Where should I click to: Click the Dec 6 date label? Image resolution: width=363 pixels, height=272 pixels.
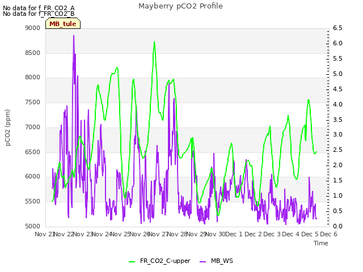pyautogui.click(x=329, y=234)
